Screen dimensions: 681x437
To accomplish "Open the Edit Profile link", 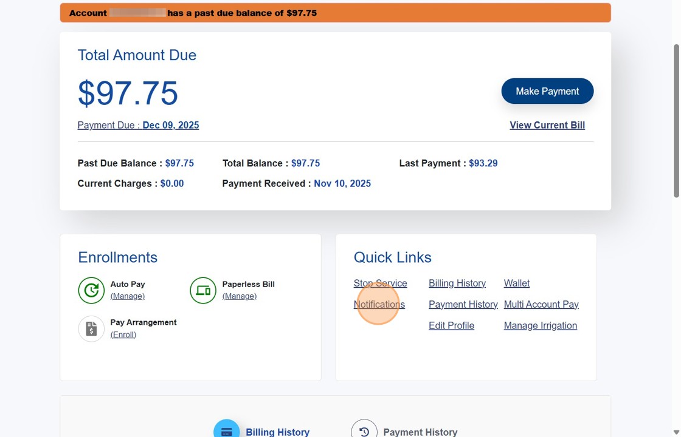I will [451, 326].
